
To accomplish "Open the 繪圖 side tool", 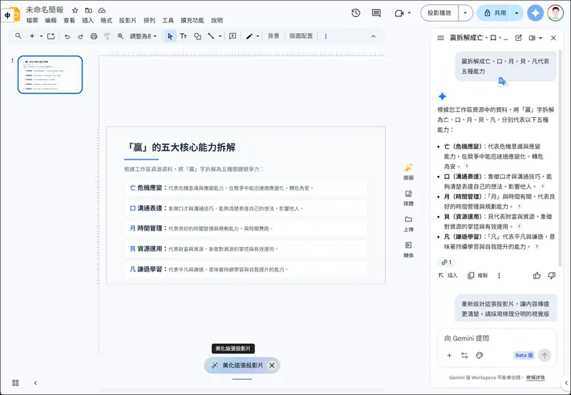I will click(x=409, y=171).
